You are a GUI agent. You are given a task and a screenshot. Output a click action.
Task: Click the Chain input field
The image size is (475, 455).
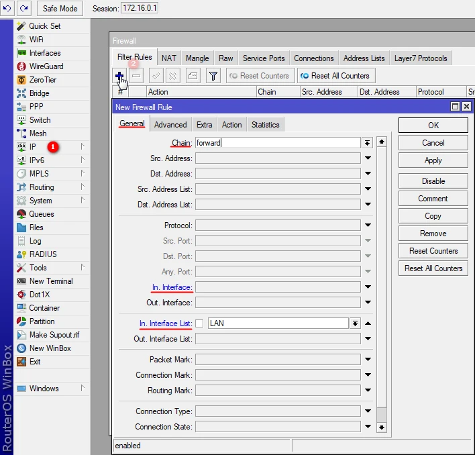[278, 143]
